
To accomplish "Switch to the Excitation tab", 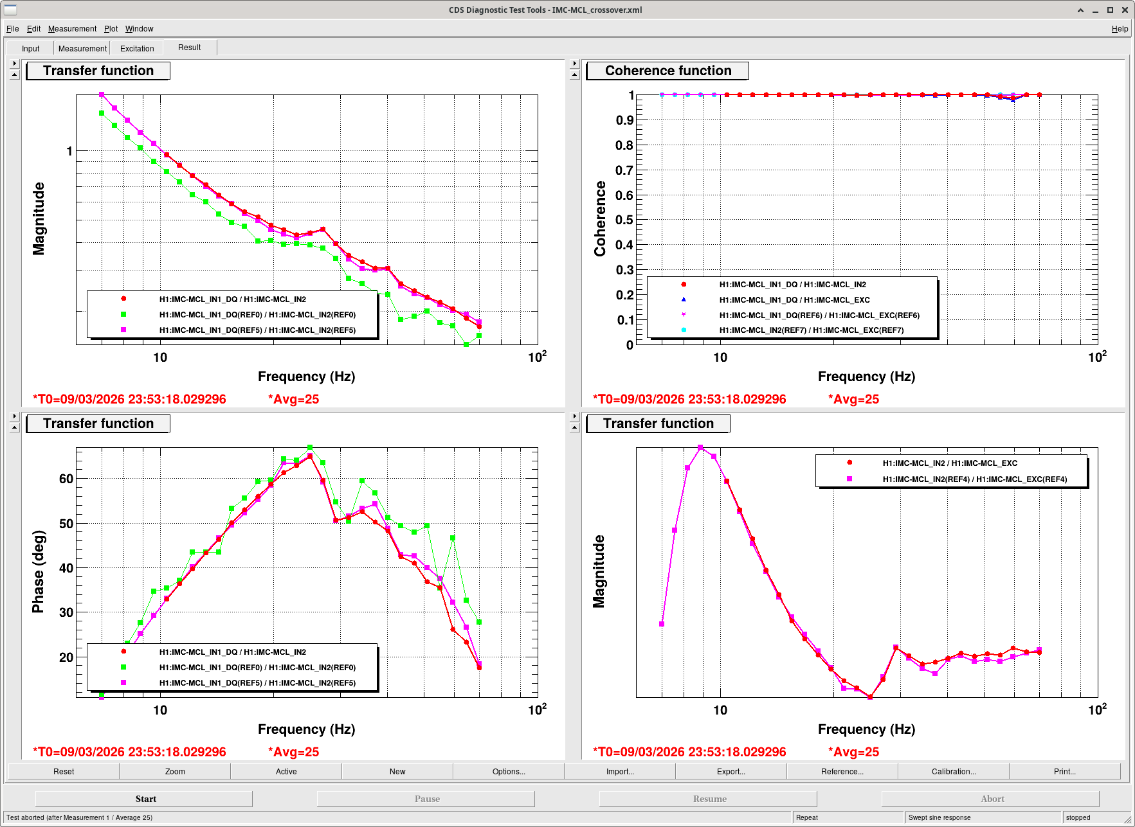I will pyautogui.click(x=137, y=48).
